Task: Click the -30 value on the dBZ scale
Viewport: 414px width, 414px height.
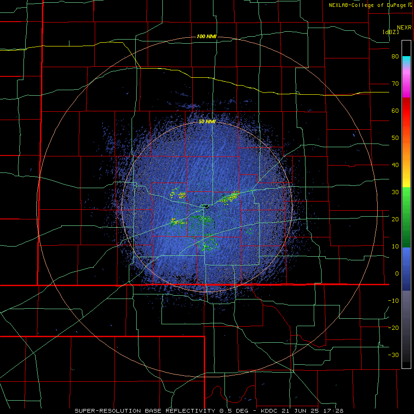Action: coord(393,355)
